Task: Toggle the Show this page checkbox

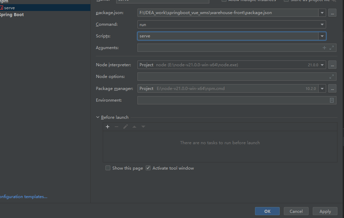Action: coord(108,168)
